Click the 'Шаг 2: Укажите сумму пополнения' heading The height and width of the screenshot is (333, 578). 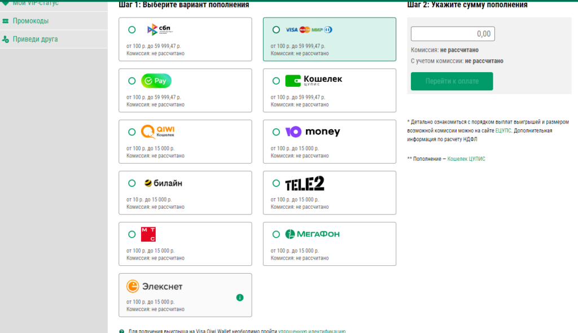tap(467, 5)
